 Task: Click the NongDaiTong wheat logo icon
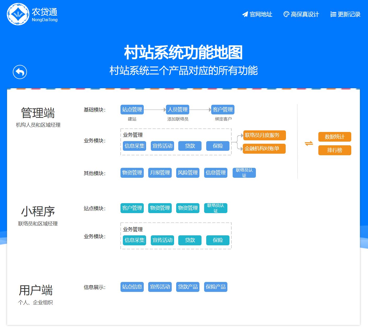18,14
